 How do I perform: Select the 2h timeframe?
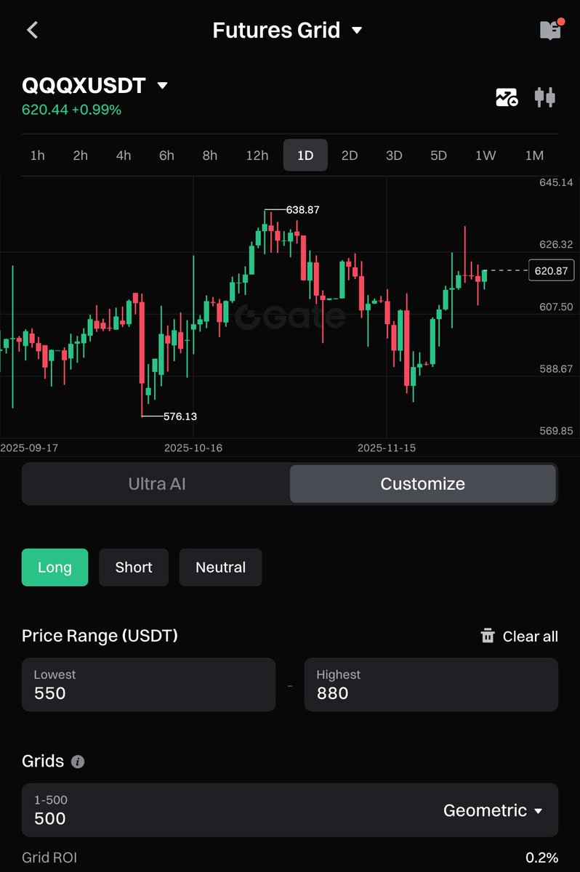point(81,156)
